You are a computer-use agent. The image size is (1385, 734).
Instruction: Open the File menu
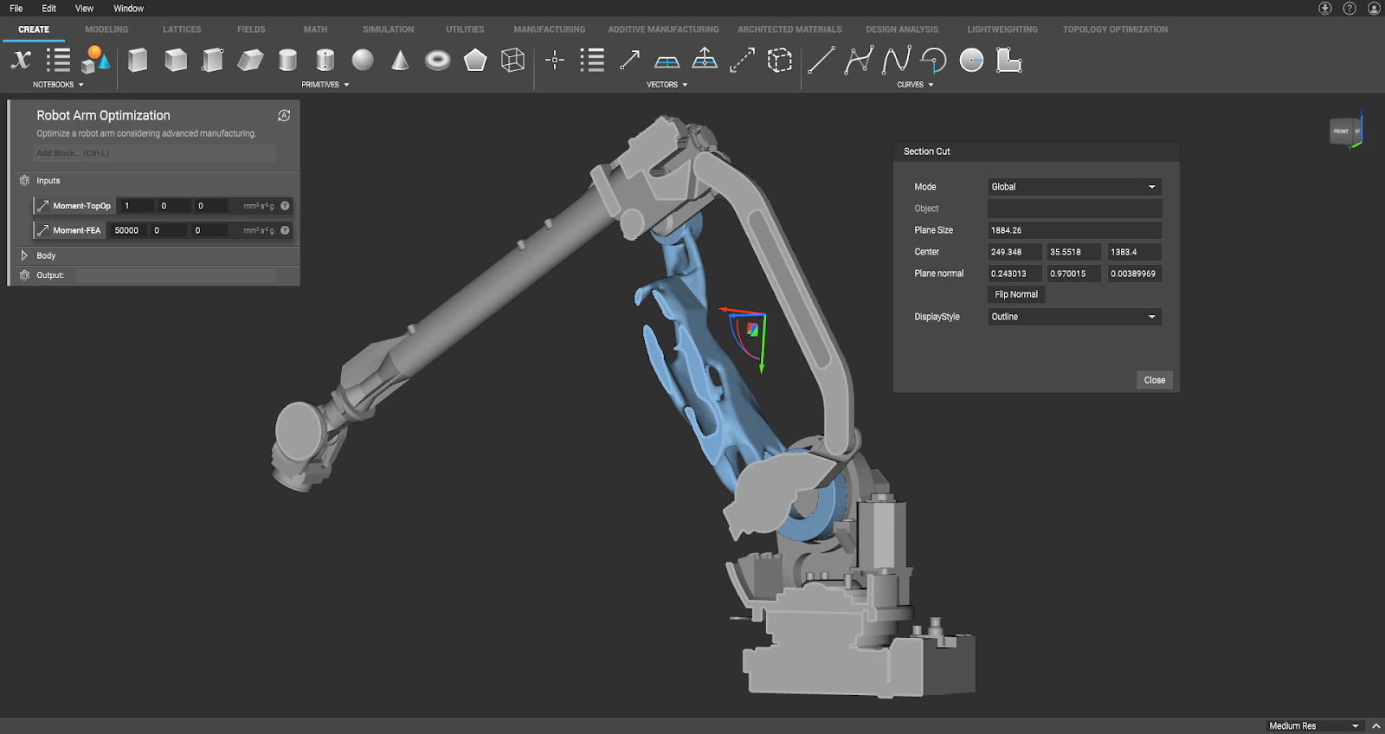tap(16, 9)
